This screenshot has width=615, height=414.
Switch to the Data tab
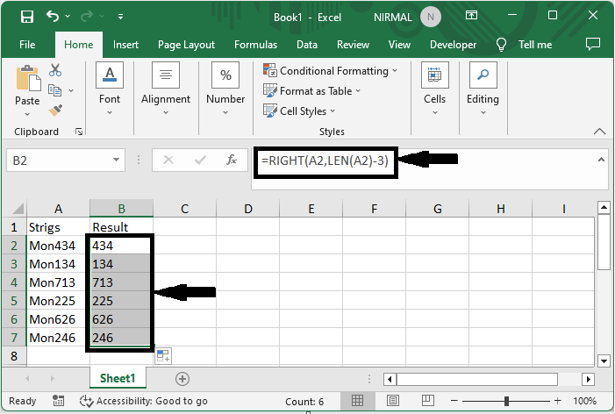pos(307,45)
